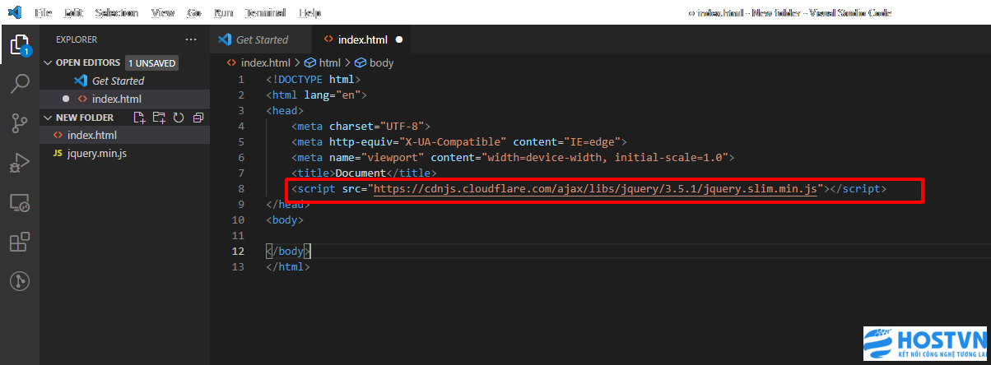Open the GitLens view icon
Screen dimensions: 991x365
tap(19, 281)
